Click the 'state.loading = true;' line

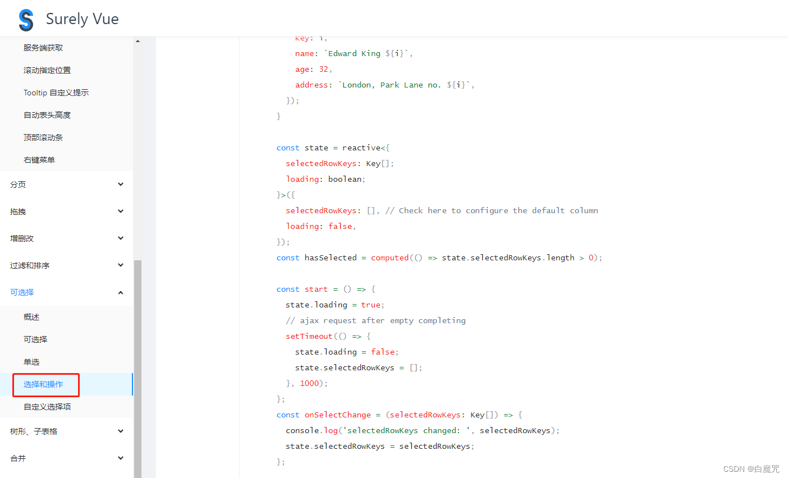pyautogui.click(x=335, y=305)
